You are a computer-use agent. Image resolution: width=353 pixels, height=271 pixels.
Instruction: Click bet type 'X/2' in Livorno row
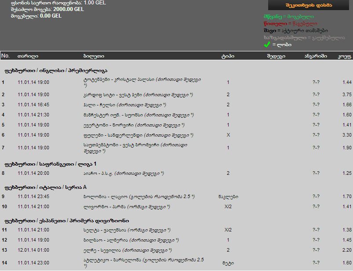click(x=228, y=206)
